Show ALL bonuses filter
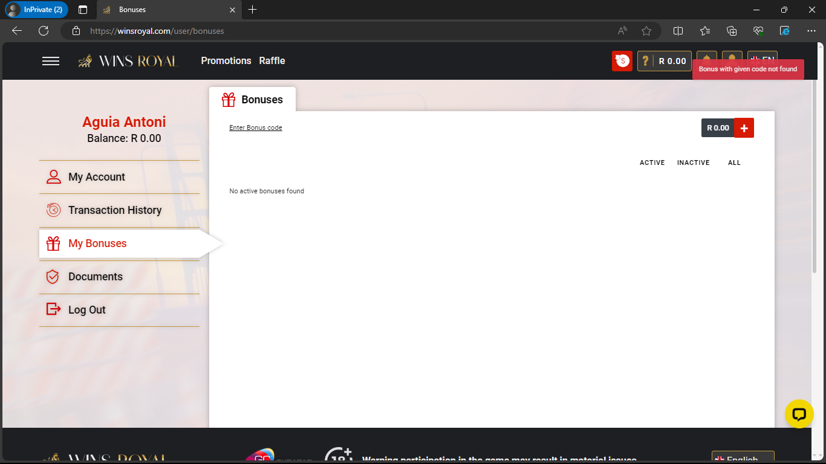826x464 pixels. (x=734, y=163)
